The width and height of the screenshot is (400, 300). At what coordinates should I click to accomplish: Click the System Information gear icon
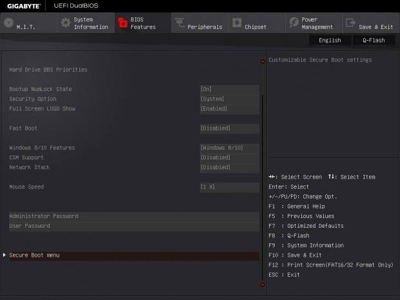click(66, 23)
